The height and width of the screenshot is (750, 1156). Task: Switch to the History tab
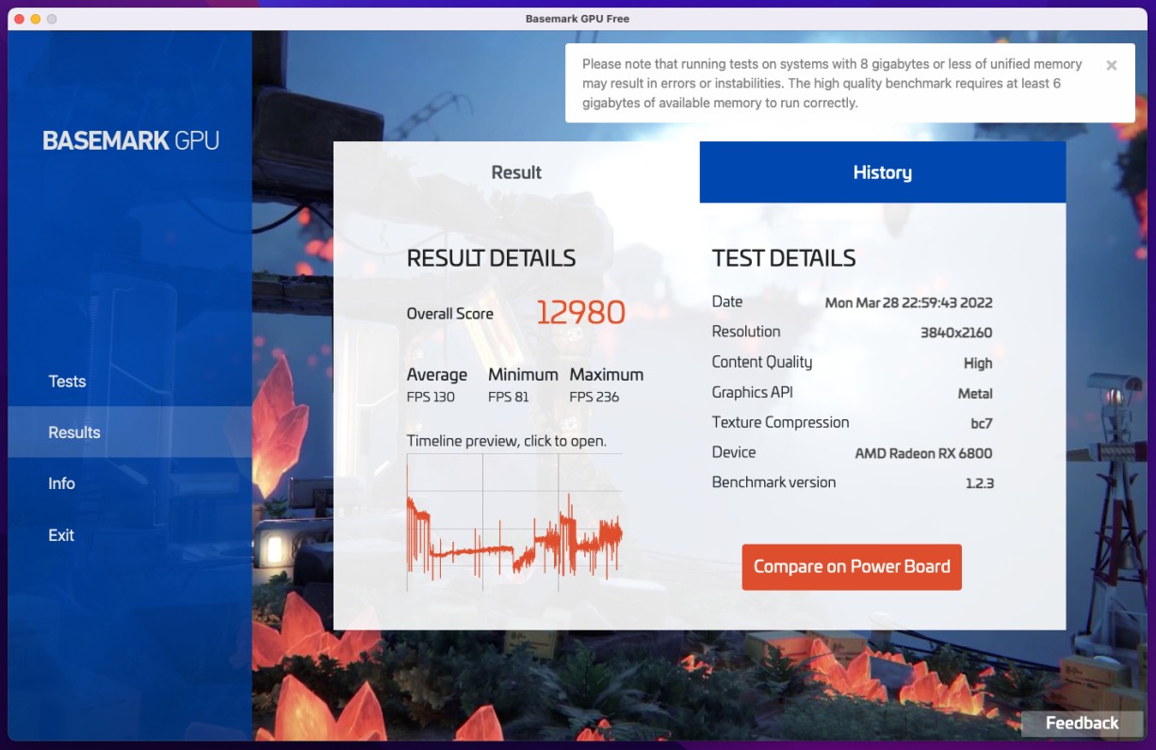tap(883, 172)
